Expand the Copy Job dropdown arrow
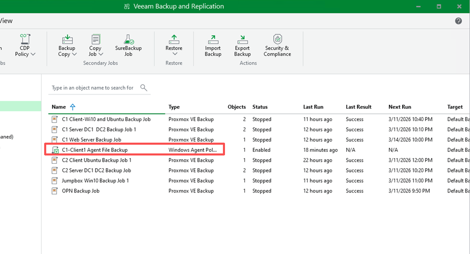Image resolution: width=470 pixels, height=254 pixels. coord(101,54)
